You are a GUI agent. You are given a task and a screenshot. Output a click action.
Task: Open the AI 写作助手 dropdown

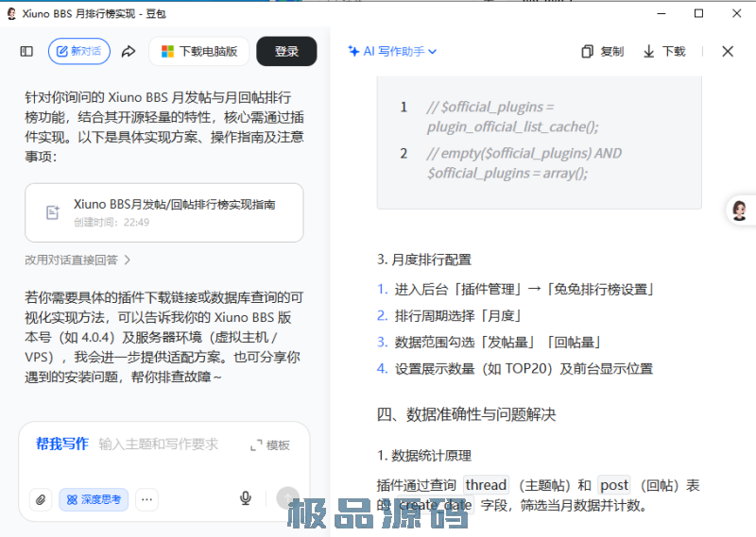(x=392, y=52)
